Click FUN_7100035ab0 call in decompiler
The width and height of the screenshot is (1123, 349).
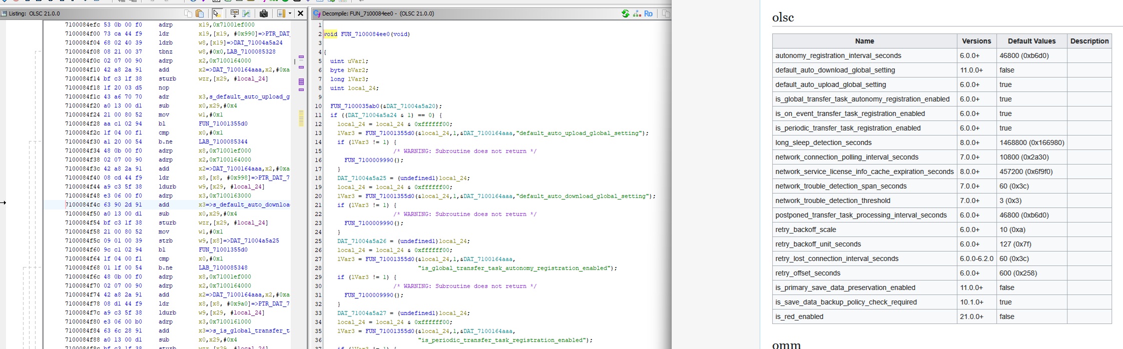[x=355, y=106]
